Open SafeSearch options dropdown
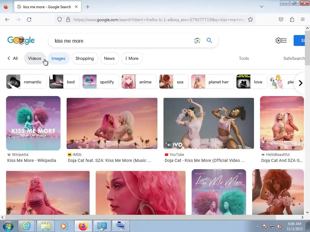Screen dimensions: 310x232 pos(294,58)
